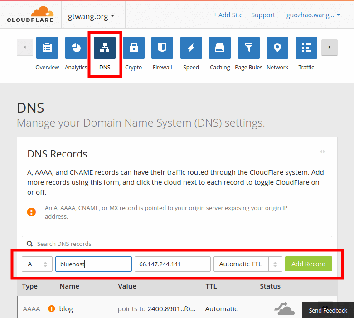Click the 2400:8901::f0... record value
Screen dimensions: 354x318
(171, 309)
